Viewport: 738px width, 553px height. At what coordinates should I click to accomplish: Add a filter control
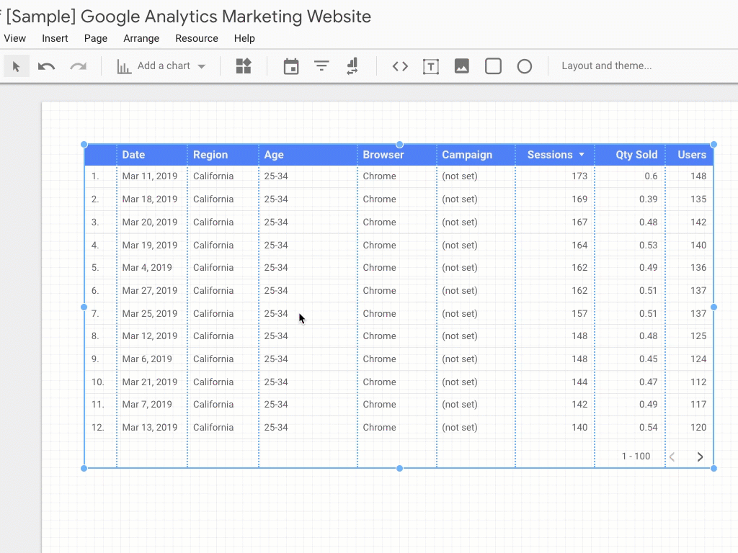[x=321, y=66]
